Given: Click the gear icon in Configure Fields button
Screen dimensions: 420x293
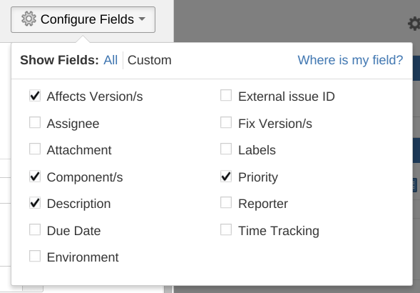Looking at the screenshot, I should click(x=29, y=19).
